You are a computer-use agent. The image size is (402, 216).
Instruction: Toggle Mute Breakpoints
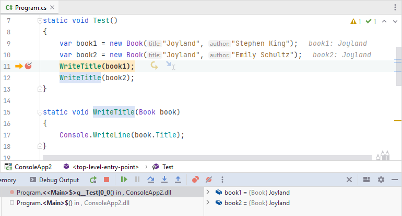208,180
